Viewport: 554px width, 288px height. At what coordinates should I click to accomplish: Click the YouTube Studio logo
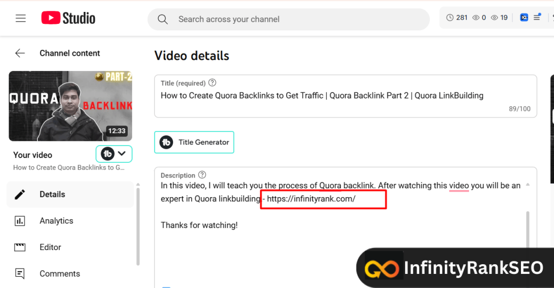68,18
